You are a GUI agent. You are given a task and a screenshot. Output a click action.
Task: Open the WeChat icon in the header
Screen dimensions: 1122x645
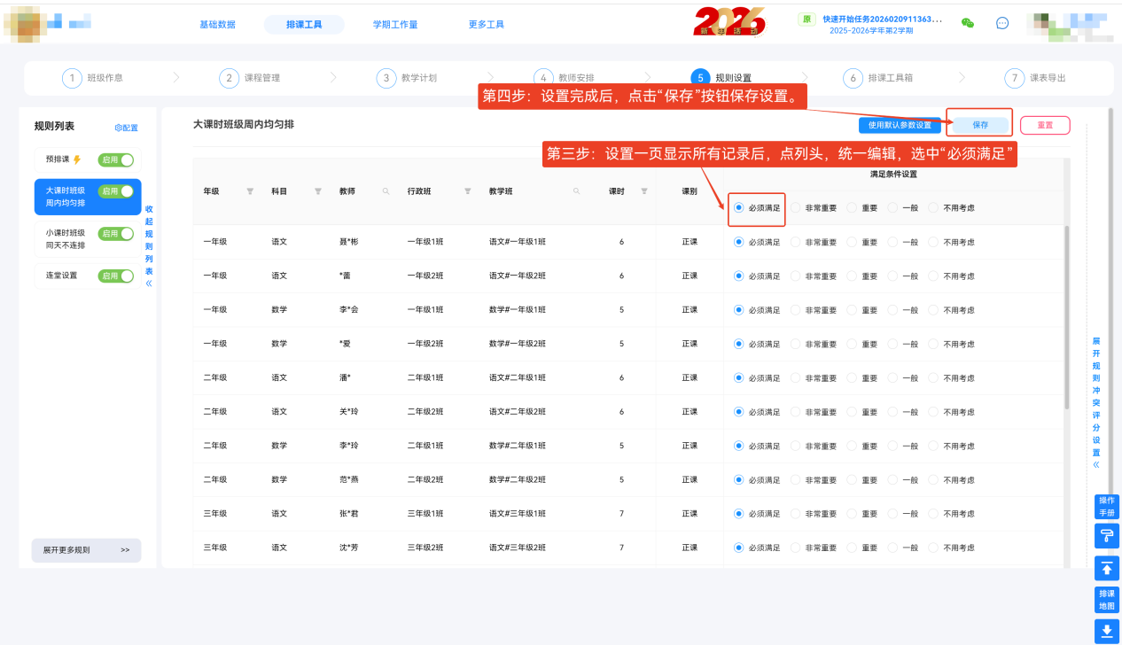(968, 23)
